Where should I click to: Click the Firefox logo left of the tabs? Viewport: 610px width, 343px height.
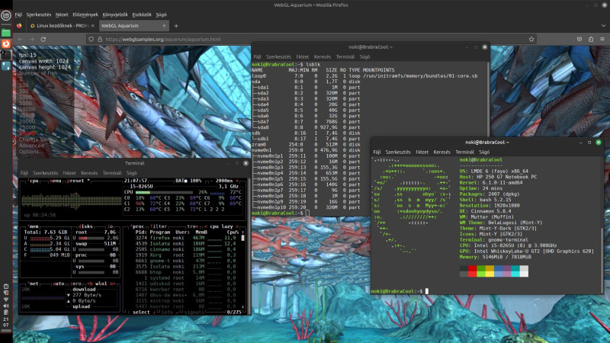pyautogui.click(x=19, y=26)
